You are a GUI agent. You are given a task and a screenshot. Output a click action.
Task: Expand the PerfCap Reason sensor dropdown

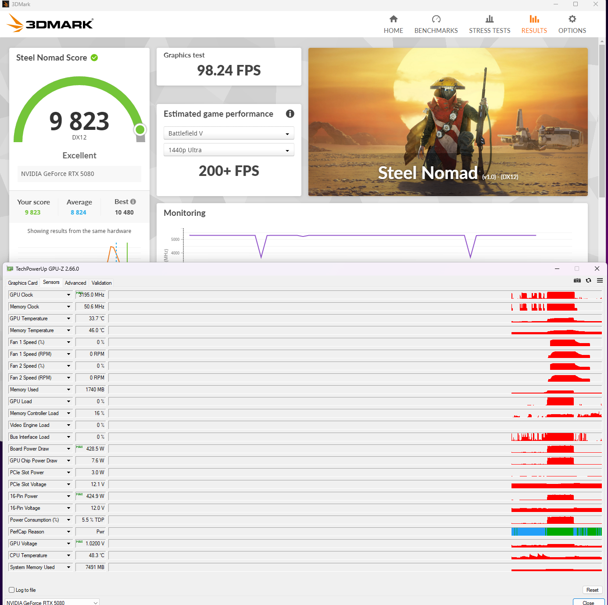click(68, 532)
